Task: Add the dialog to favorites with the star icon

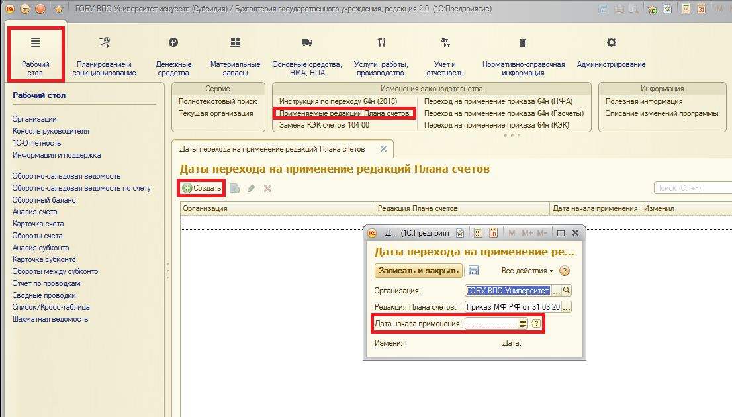Action: pos(460,233)
